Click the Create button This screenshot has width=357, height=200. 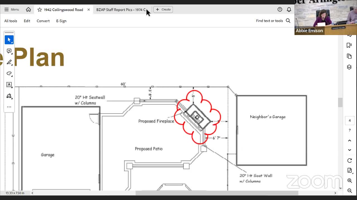click(163, 9)
